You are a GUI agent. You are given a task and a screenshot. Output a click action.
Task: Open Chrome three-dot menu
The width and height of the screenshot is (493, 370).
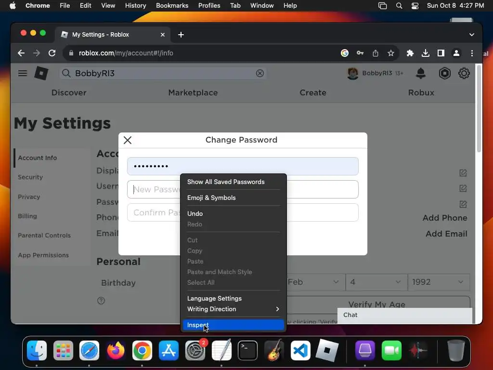point(472,53)
